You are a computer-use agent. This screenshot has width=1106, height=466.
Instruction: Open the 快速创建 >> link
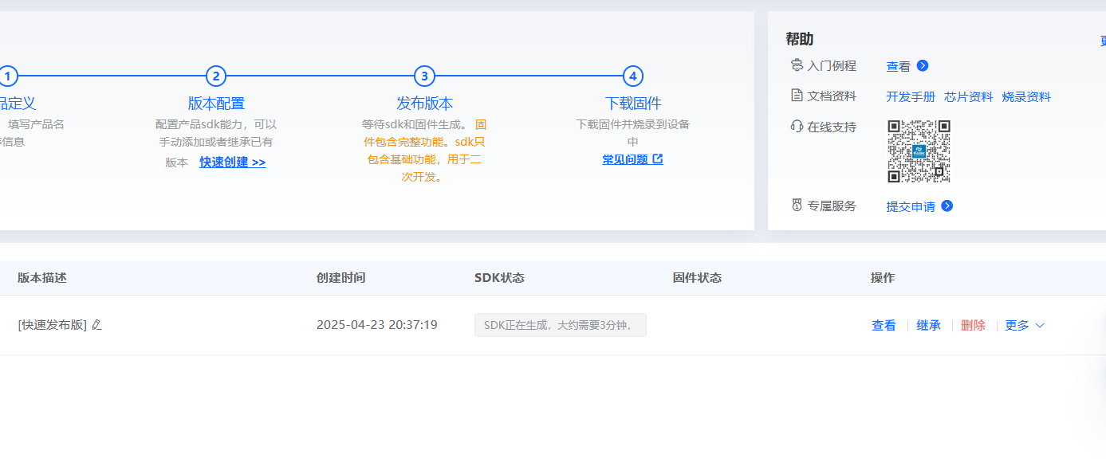click(x=232, y=163)
